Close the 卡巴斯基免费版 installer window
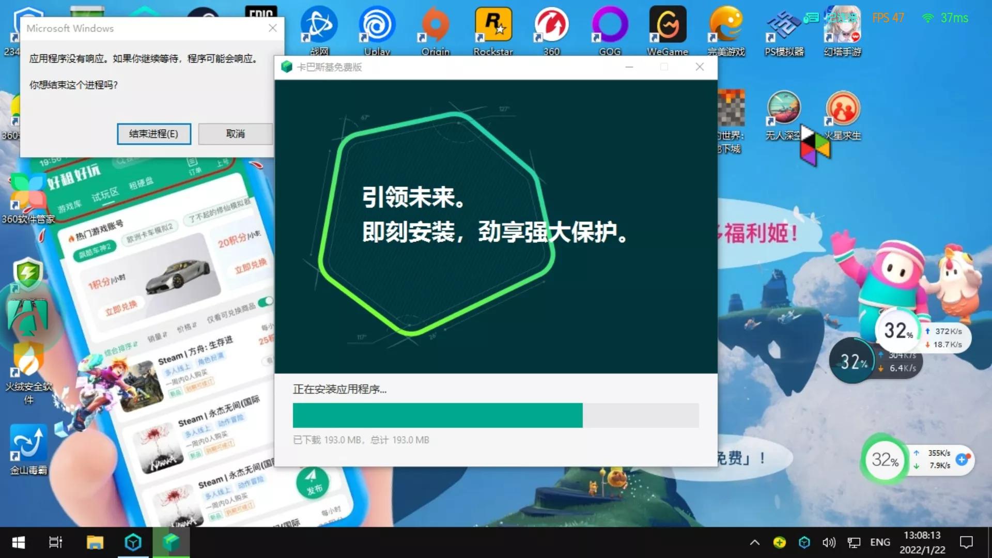The width and height of the screenshot is (992, 558). pos(700,67)
